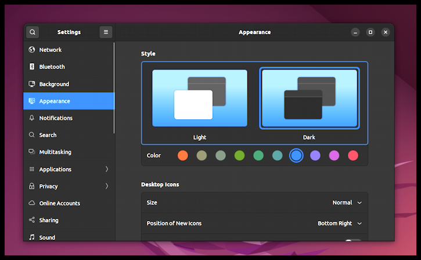The height and width of the screenshot is (260, 421).
Task: Click the Dark style label
Action: point(309,137)
